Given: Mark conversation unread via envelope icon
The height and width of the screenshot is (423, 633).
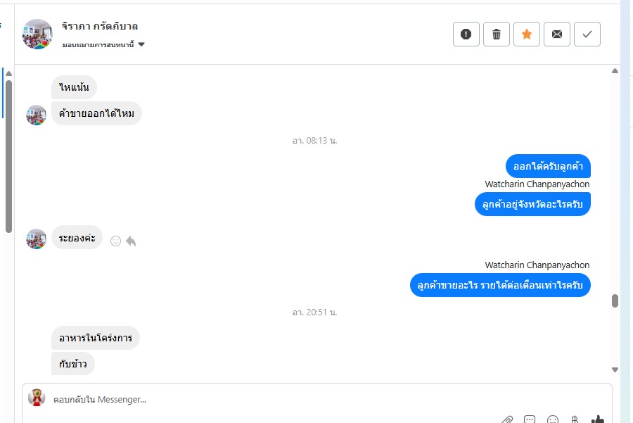Looking at the screenshot, I should [x=557, y=34].
